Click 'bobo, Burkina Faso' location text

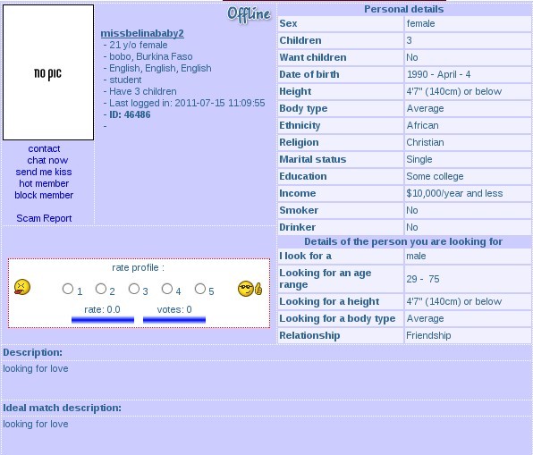[x=151, y=56]
